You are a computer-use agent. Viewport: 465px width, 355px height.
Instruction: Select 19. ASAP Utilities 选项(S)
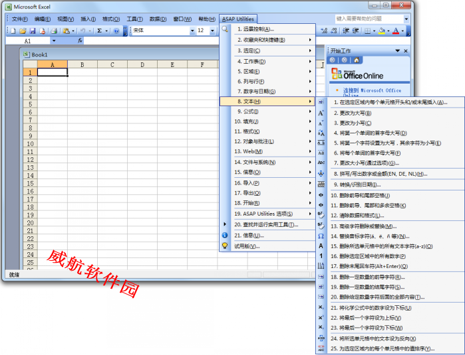[267, 214]
